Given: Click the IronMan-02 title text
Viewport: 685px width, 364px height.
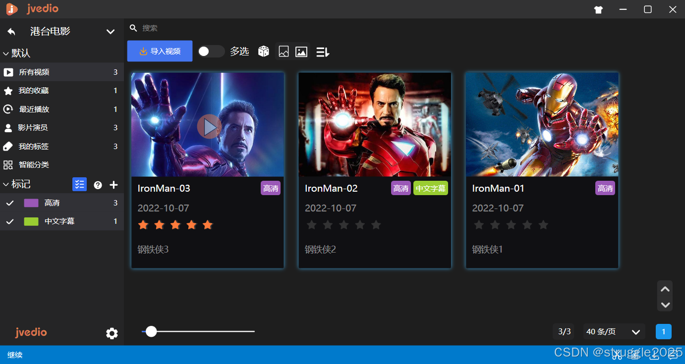Looking at the screenshot, I should tap(331, 189).
